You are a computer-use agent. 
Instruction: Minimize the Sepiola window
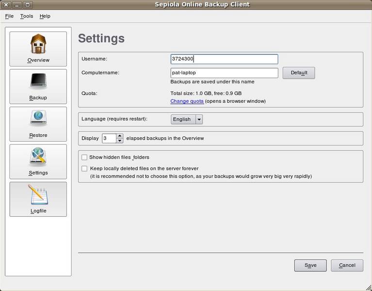click(x=17, y=4)
